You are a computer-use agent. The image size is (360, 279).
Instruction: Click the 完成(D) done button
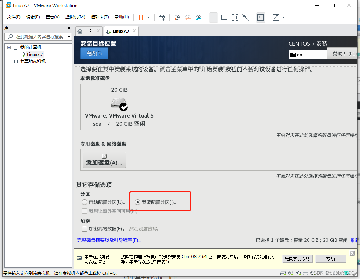click(94, 53)
